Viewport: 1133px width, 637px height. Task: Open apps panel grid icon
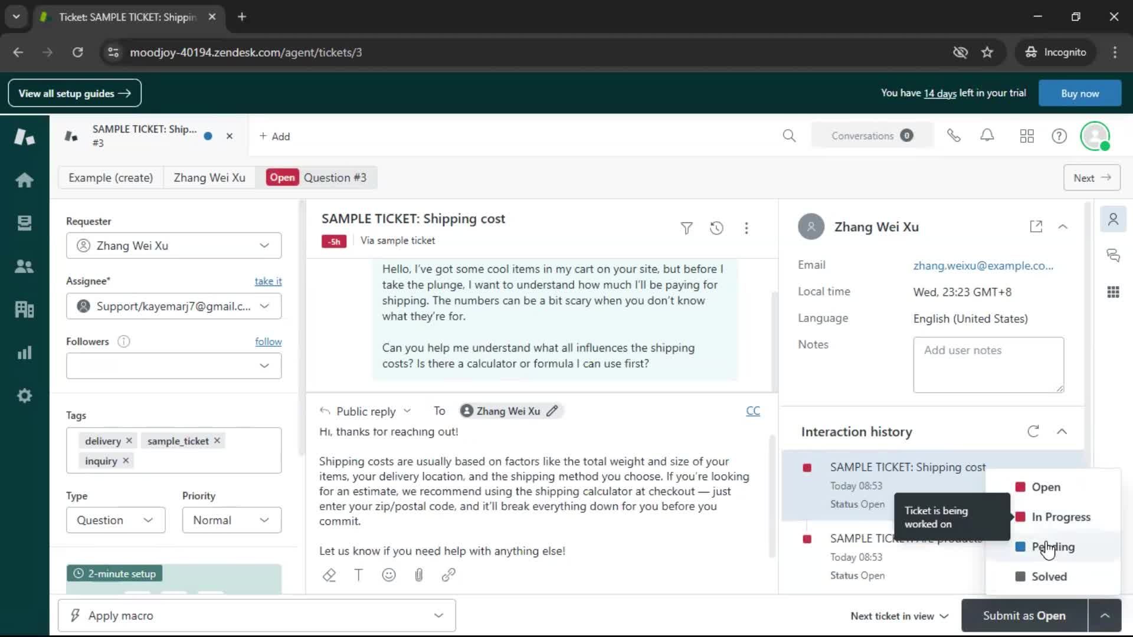1113,292
